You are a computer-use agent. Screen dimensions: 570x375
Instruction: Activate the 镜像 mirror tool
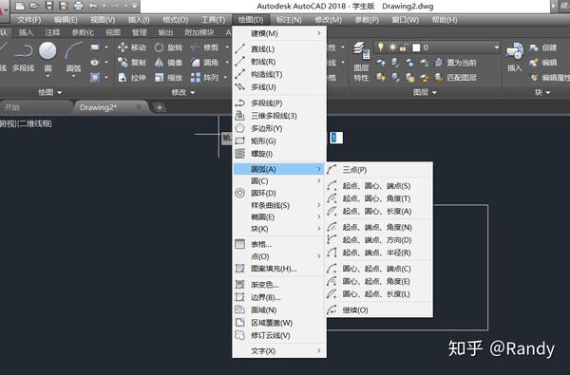168,63
